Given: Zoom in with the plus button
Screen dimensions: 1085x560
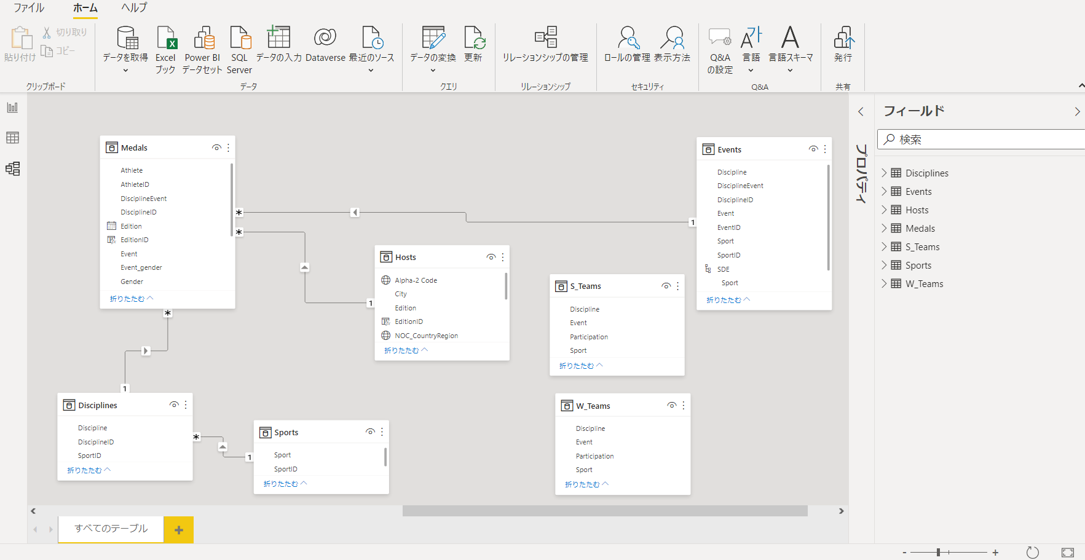Looking at the screenshot, I should tap(995, 553).
